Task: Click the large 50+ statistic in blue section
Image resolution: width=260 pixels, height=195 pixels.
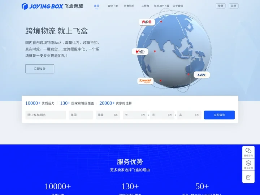Action: click(x=202, y=186)
